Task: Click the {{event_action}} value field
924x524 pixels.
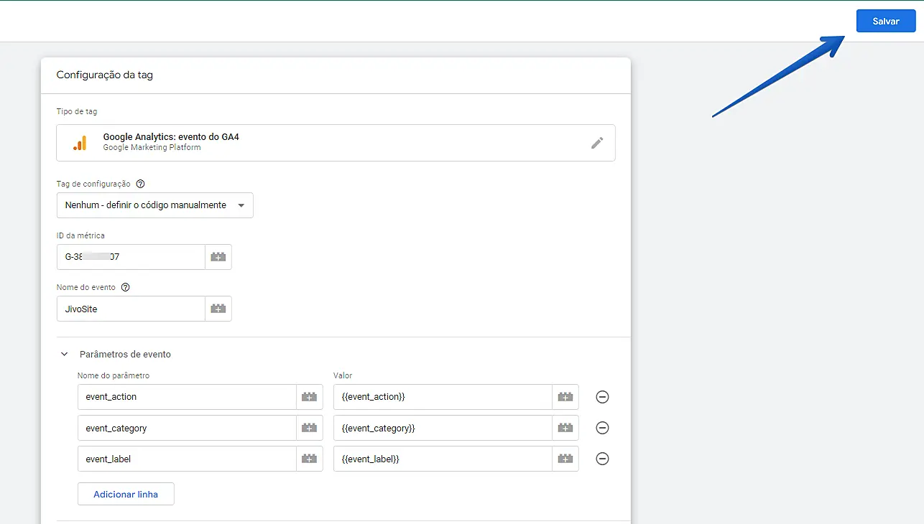Action: tap(442, 397)
